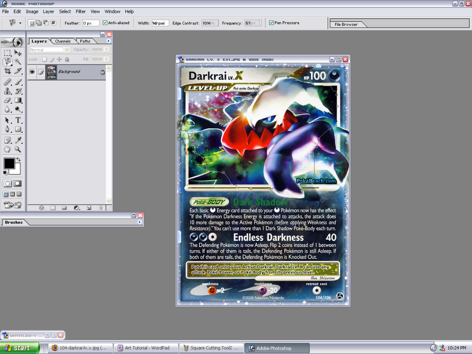Toggle Lock transparent pixels in Layers panel

[45, 59]
